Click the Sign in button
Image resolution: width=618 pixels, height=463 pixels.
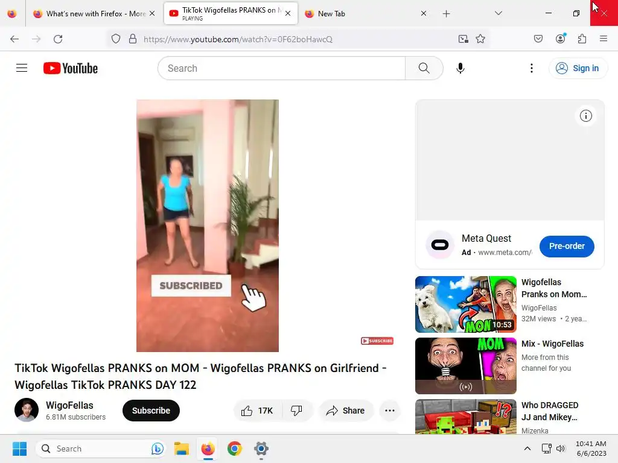[x=578, y=68]
